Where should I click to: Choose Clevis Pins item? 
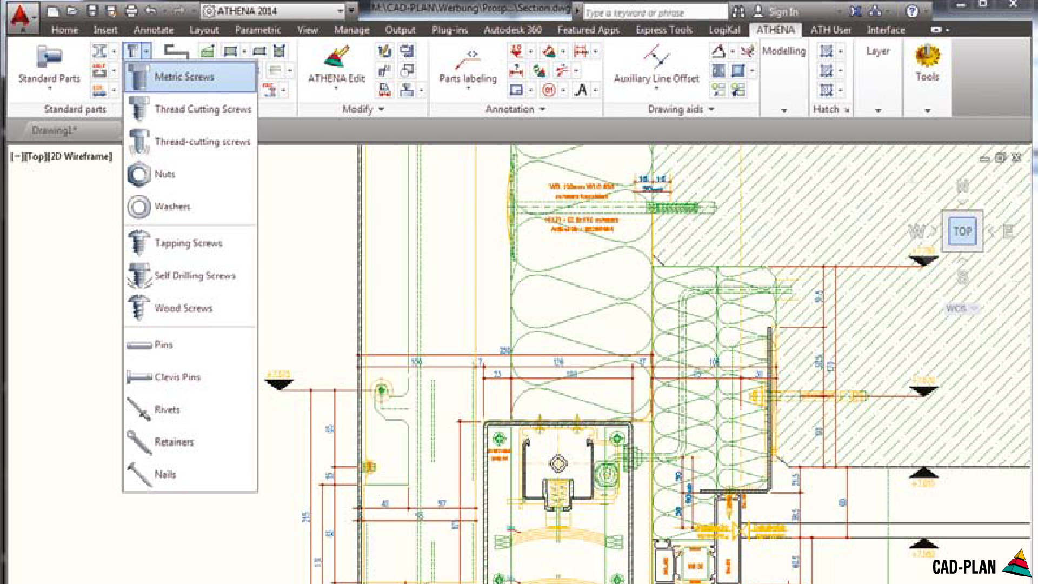coord(190,377)
